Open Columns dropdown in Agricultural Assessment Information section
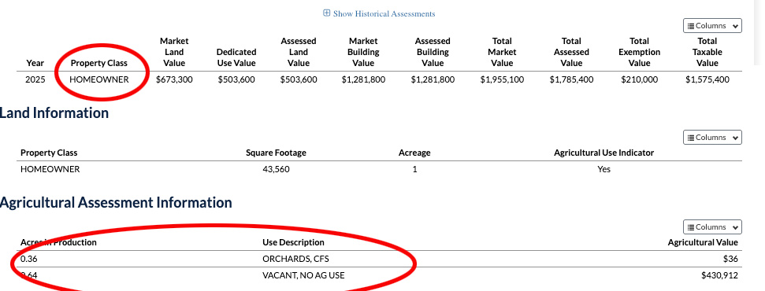The height and width of the screenshot is (291, 765). coord(712,227)
